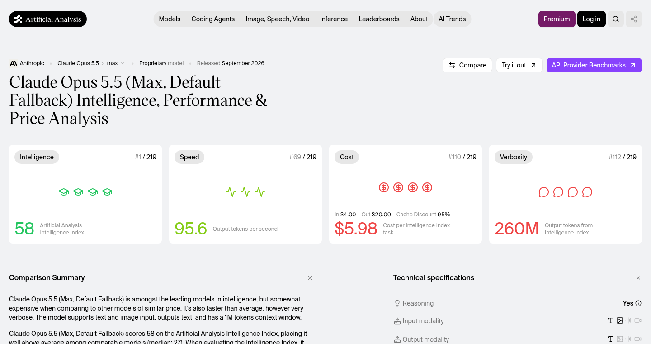Click the Cost card label
Image resolution: width=651 pixels, height=344 pixels.
(347, 157)
